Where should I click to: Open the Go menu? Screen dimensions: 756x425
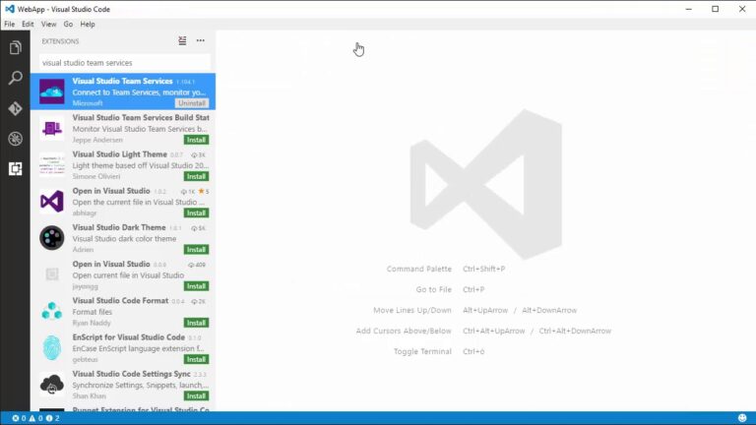68,24
